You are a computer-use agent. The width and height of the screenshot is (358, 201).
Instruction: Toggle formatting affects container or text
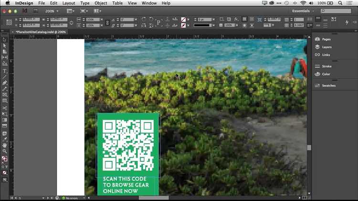pyautogui.click(x=4, y=167)
